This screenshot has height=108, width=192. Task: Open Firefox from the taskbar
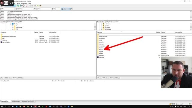tap(24, 106)
